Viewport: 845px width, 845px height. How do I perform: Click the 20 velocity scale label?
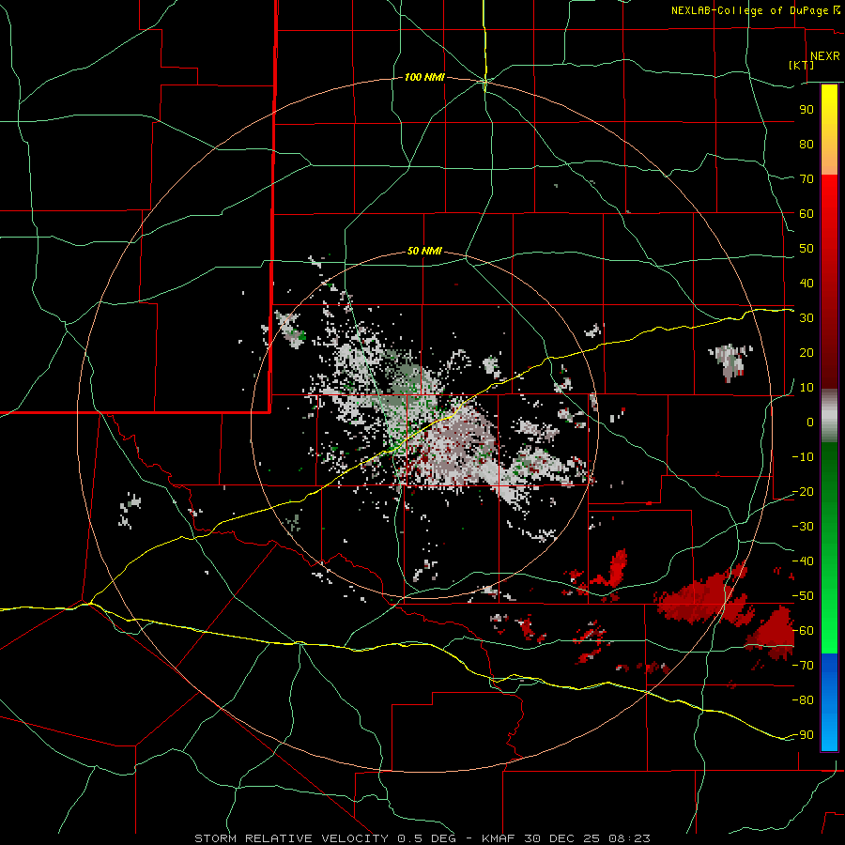click(x=807, y=352)
